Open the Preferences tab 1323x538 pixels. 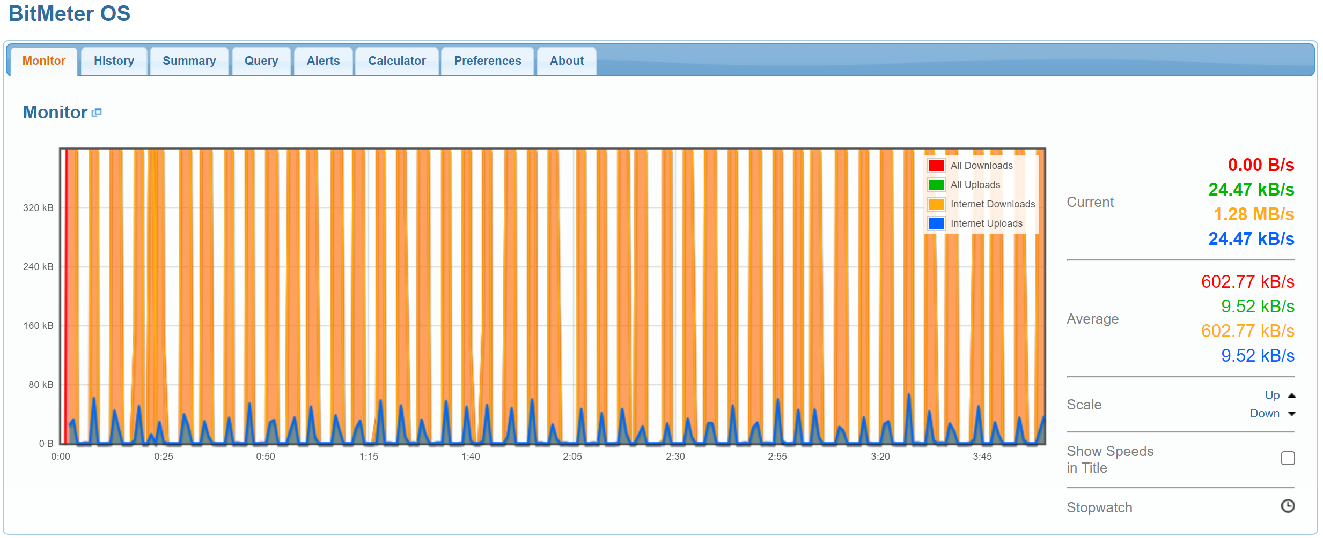tap(487, 61)
